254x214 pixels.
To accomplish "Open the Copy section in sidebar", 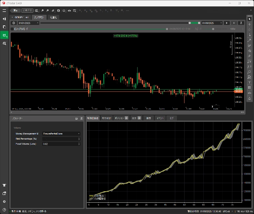I will (4, 27).
